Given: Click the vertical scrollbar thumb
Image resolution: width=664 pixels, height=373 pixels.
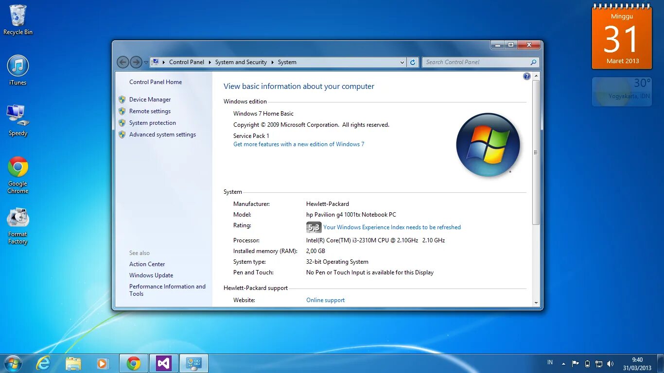Looking at the screenshot, I should point(536,153).
